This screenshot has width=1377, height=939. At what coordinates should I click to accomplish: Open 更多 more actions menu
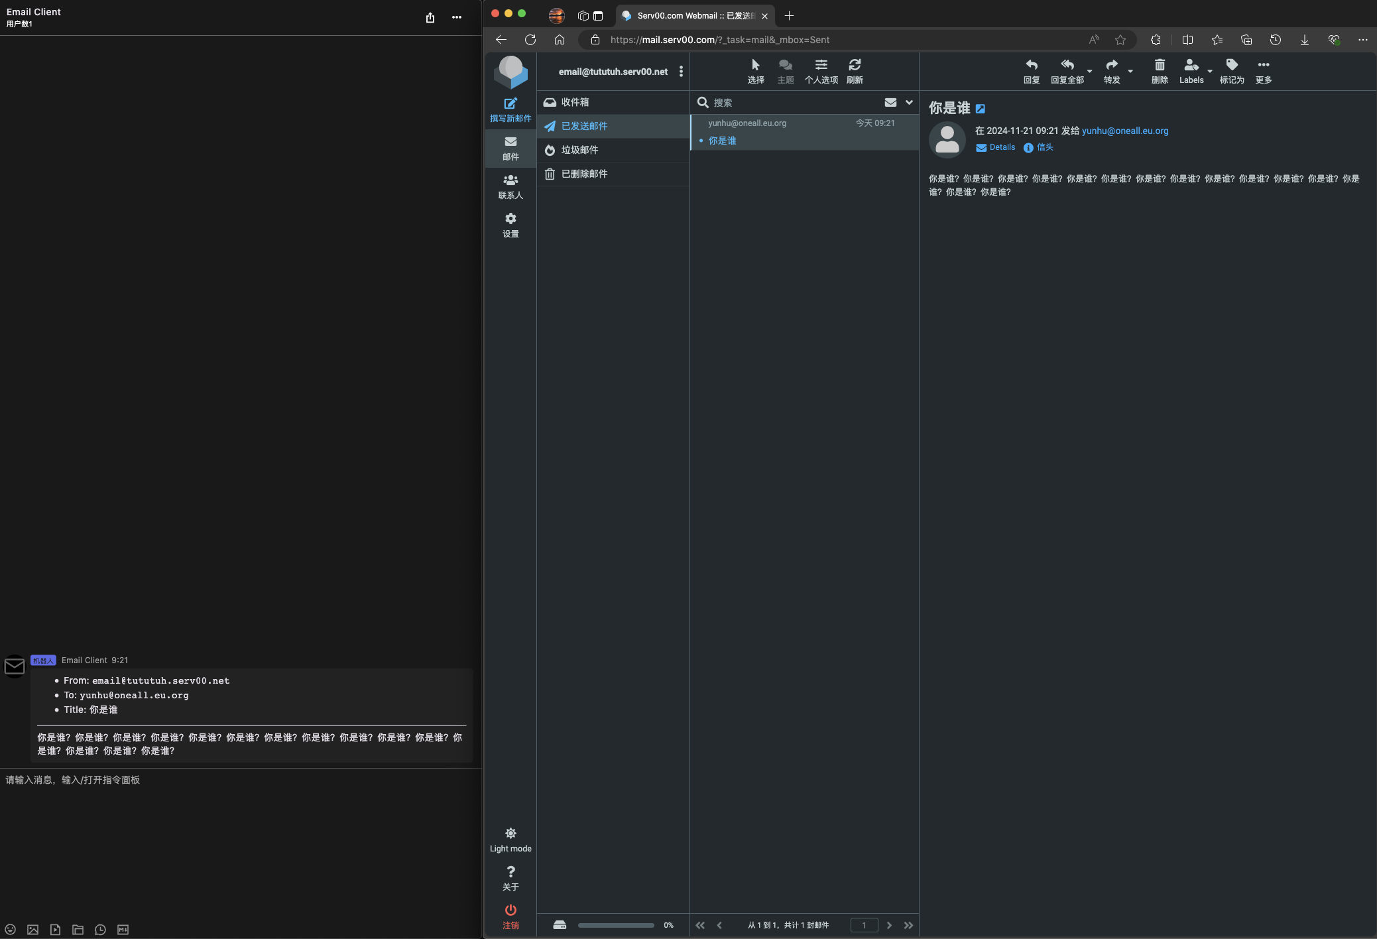(1264, 72)
